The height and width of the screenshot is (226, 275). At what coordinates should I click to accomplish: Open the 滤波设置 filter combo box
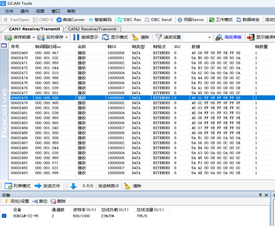(210, 37)
